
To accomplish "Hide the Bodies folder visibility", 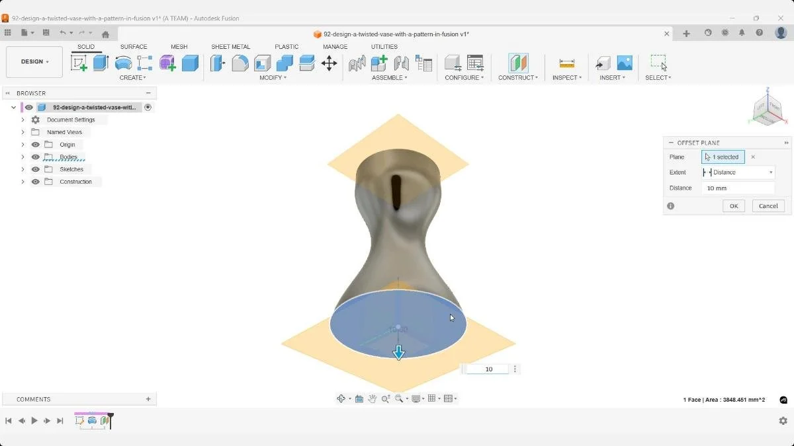I will (x=35, y=157).
